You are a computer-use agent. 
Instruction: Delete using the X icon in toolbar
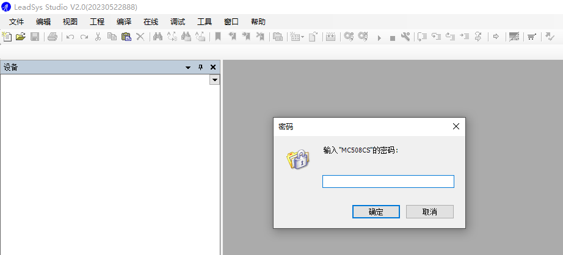(140, 37)
